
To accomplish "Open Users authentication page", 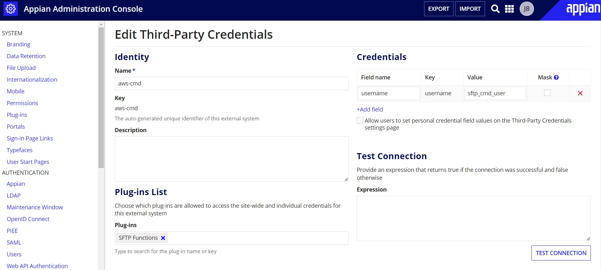I will (14, 254).
